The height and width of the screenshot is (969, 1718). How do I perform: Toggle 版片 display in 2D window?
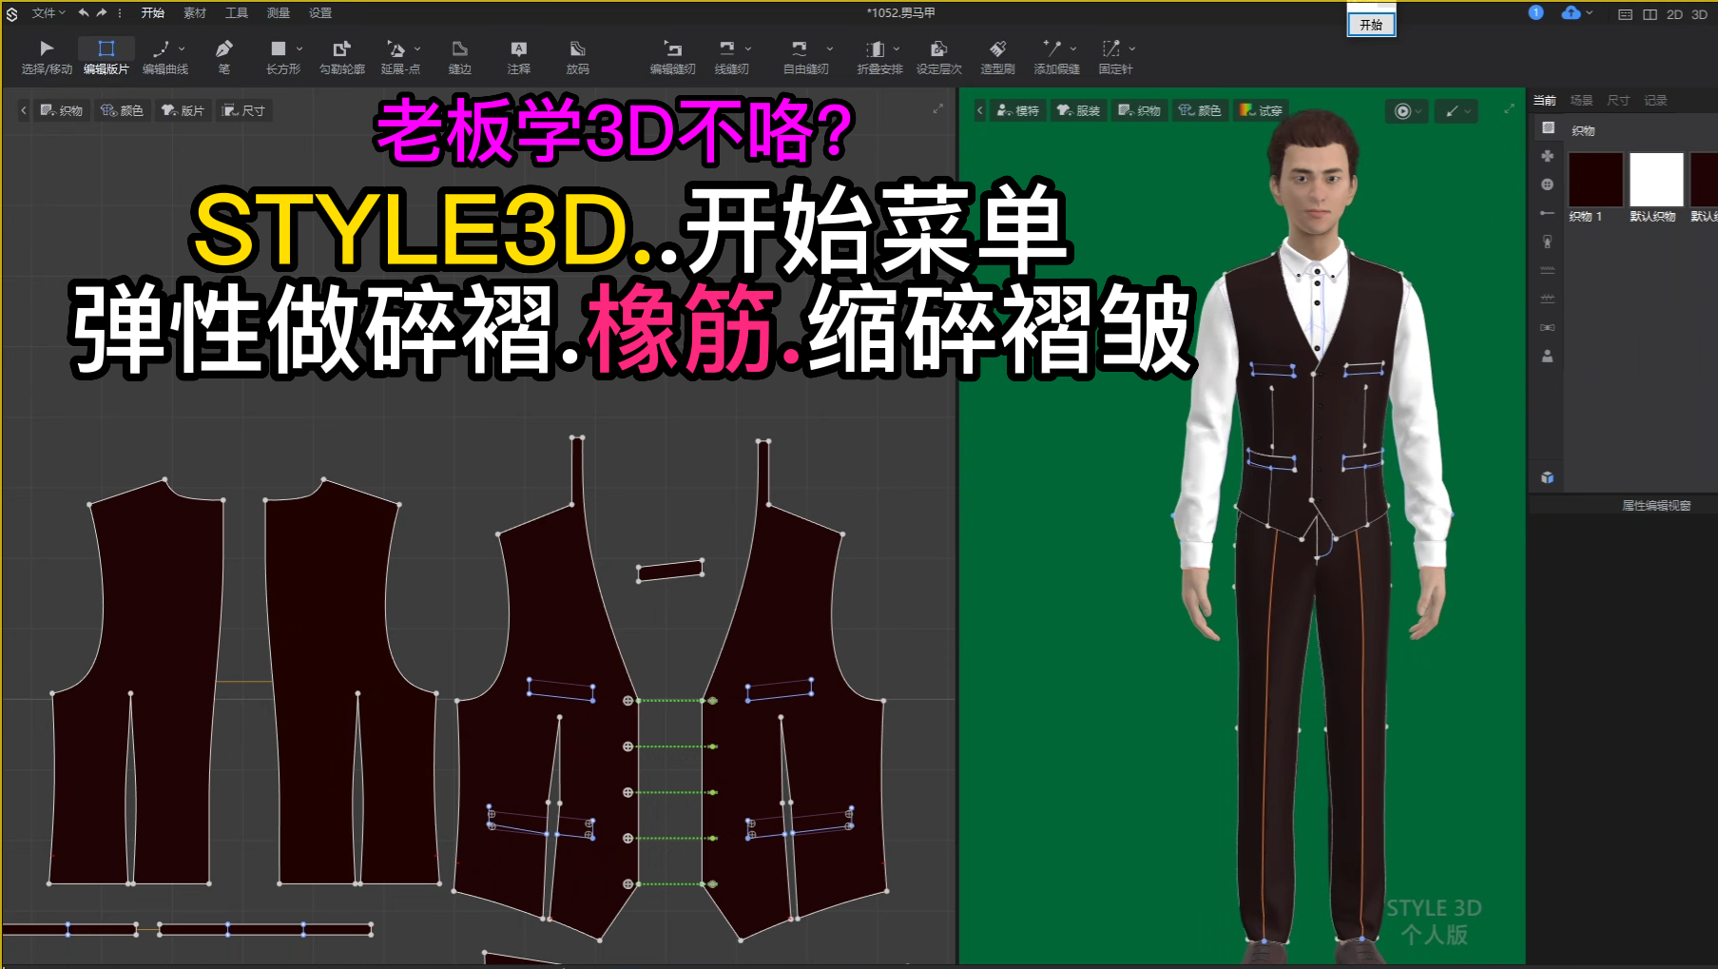[183, 110]
